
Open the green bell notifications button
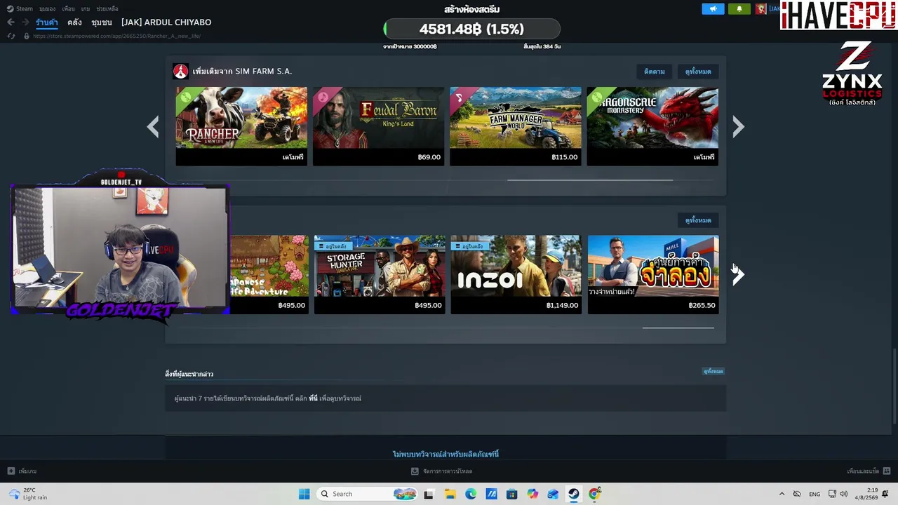[x=739, y=9]
